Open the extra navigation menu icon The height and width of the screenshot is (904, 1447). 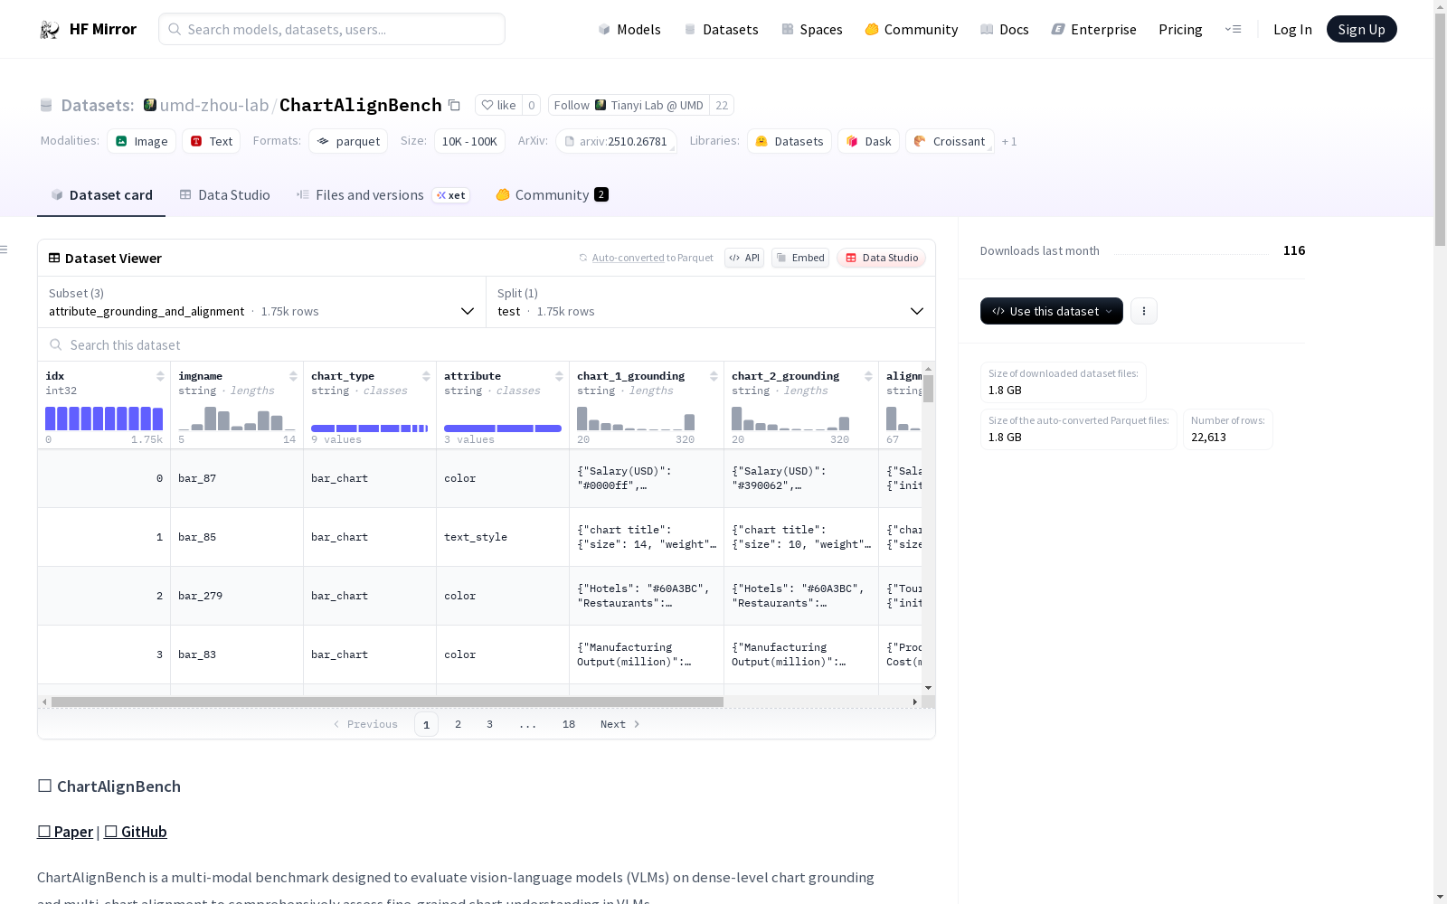1233,29
